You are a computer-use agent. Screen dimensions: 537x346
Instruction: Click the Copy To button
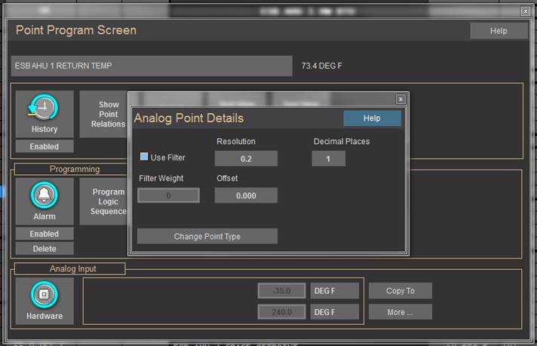tap(400, 291)
